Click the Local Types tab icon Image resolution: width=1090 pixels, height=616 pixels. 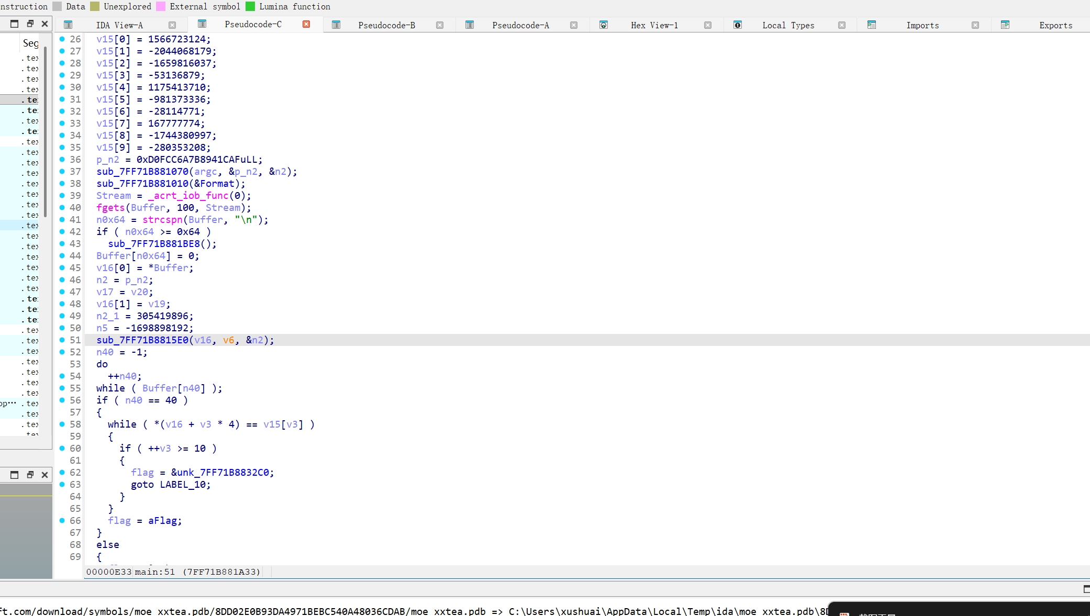click(x=738, y=25)
